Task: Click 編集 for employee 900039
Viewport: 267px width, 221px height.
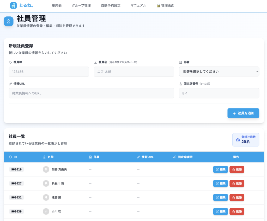Action: pyautogui.click(x=220, y=211)
